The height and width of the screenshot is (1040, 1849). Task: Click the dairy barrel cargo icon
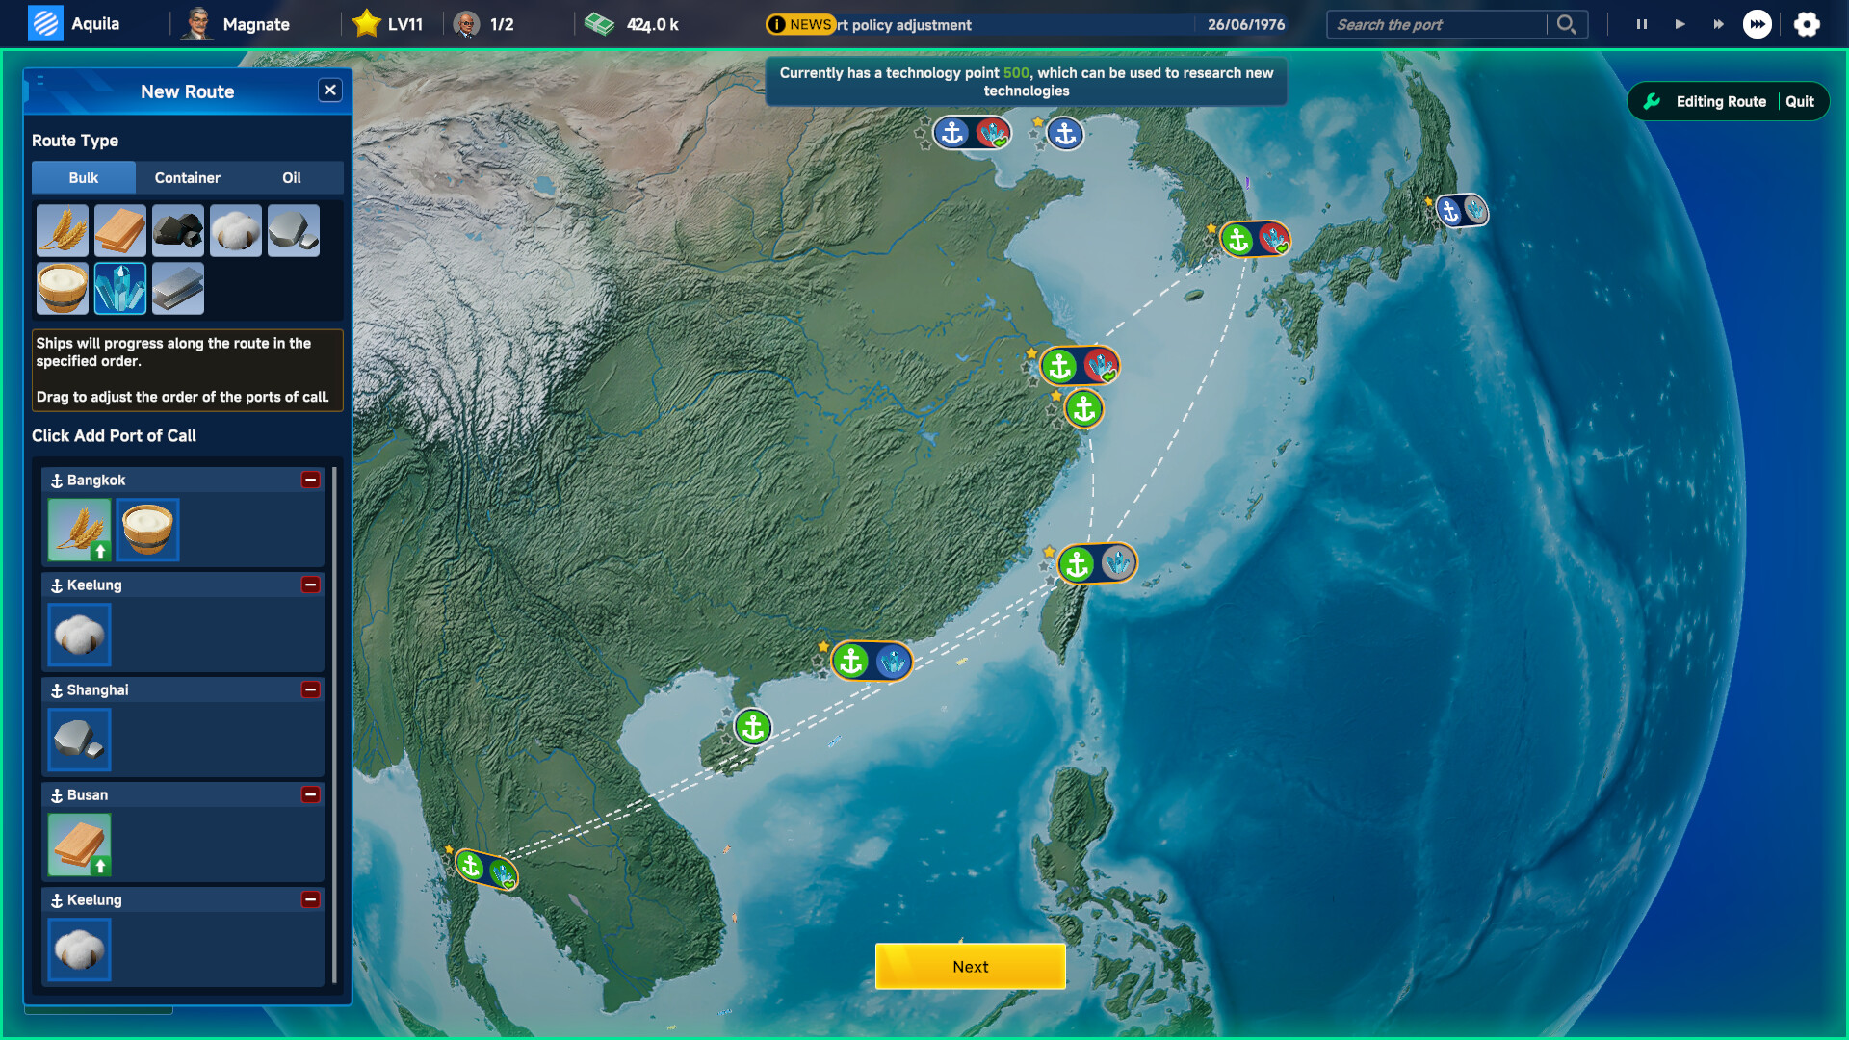click(61, 288)
